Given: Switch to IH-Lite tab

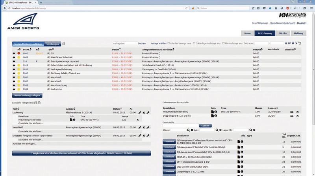Looking at the screenshot, I should (283, 33).
